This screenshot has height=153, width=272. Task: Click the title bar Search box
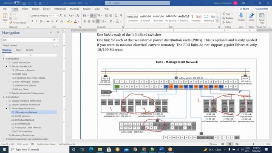point(137,3)
